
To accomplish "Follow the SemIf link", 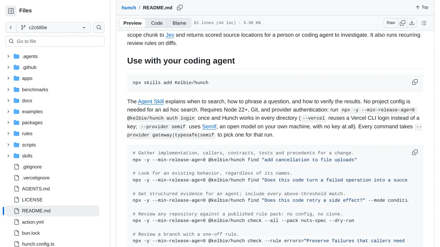I will pyautogui.click(x=209, y=127).
